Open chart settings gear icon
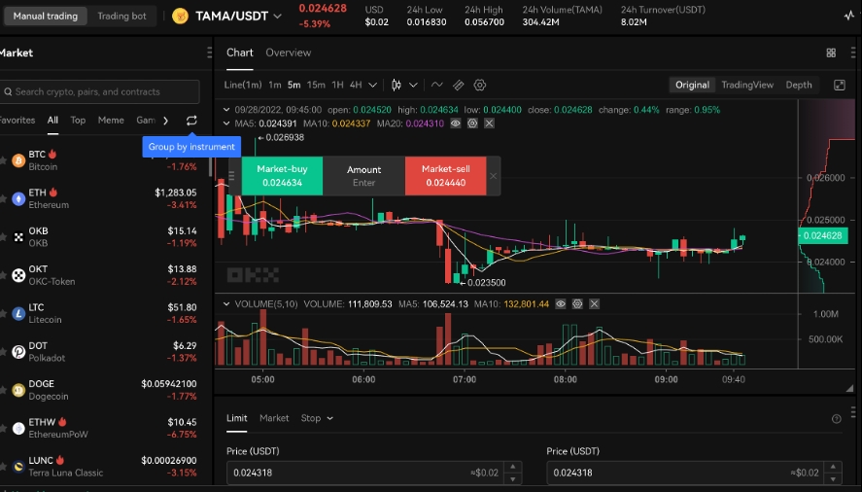 pyautogui.click(x=480, y=85)
